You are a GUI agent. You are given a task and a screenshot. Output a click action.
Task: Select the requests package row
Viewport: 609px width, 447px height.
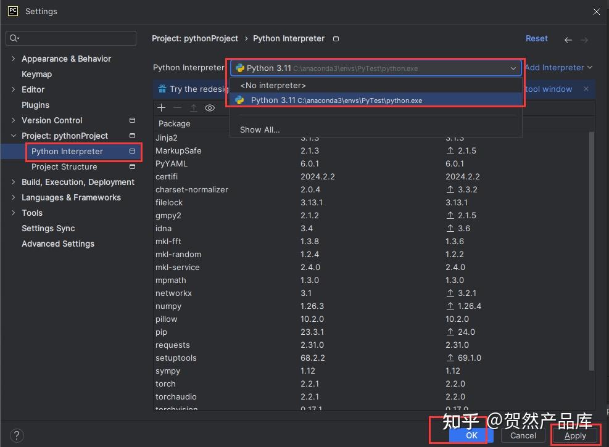[x=371, y=345]
